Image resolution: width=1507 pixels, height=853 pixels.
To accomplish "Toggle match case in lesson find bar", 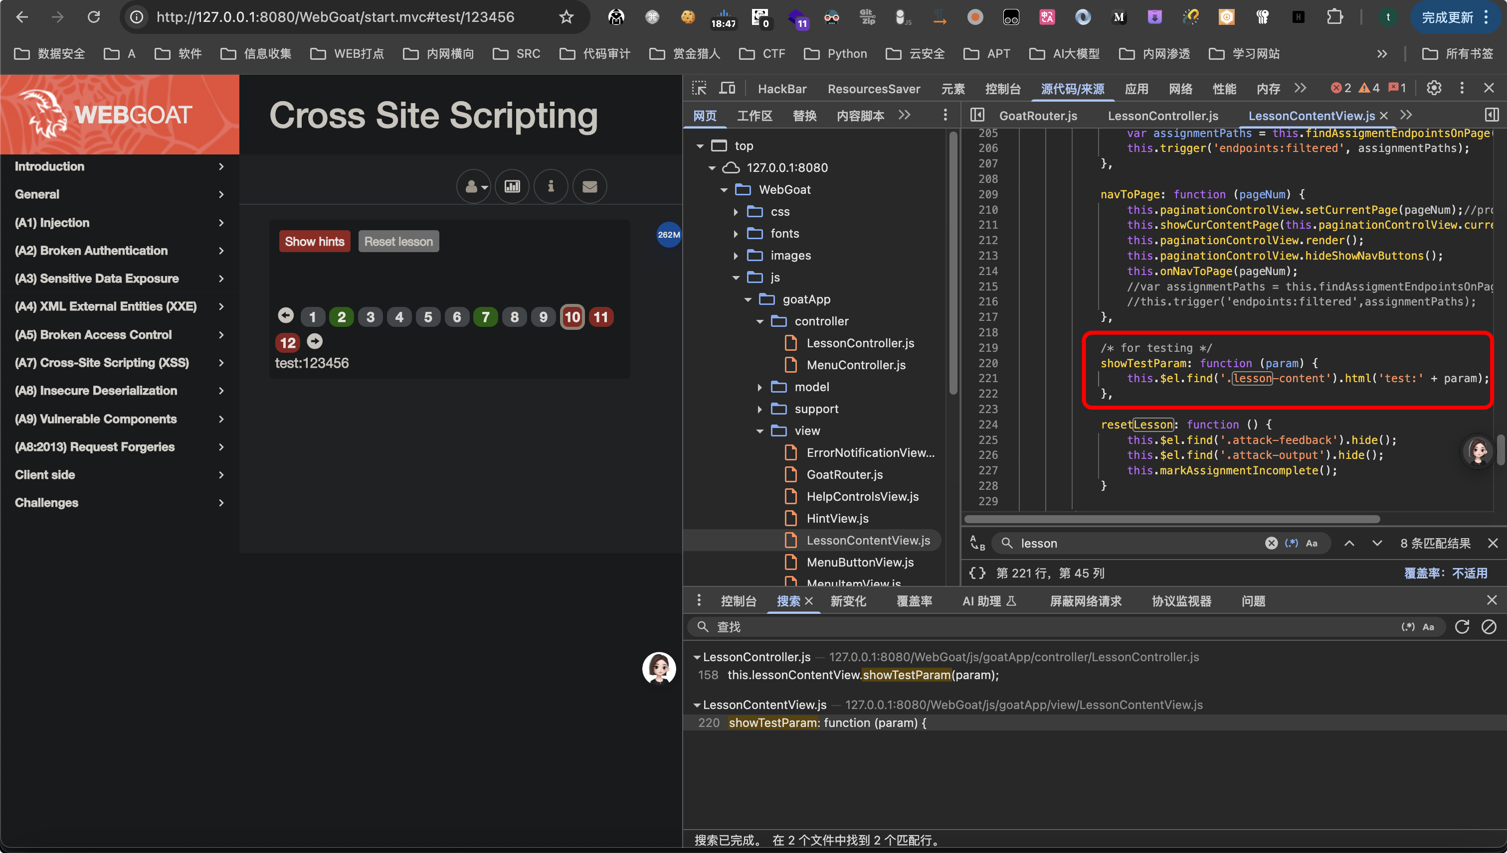I will pos(1312,543).
